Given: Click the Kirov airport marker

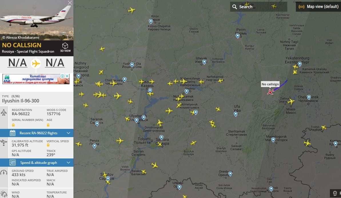Looking at the screenshot, I should coord(151,21).
